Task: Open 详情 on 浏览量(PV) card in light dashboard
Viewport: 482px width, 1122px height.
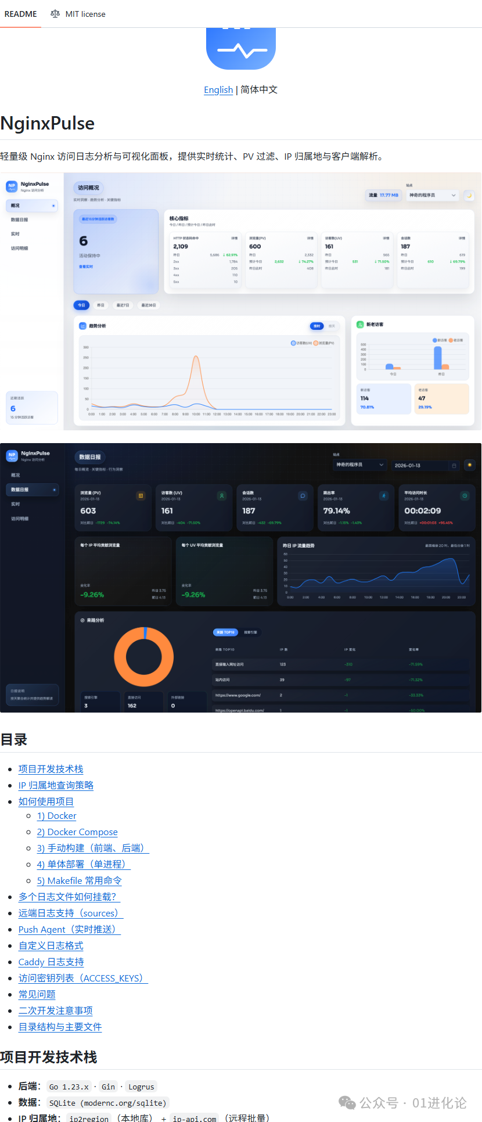Action: point(310,238)
